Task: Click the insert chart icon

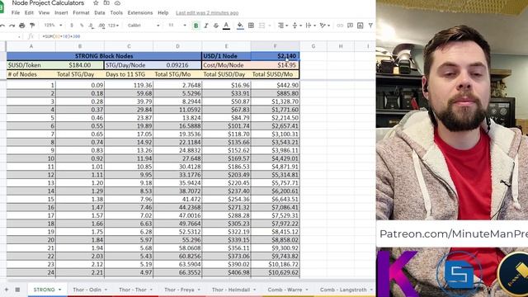Action: click(360, 26)
